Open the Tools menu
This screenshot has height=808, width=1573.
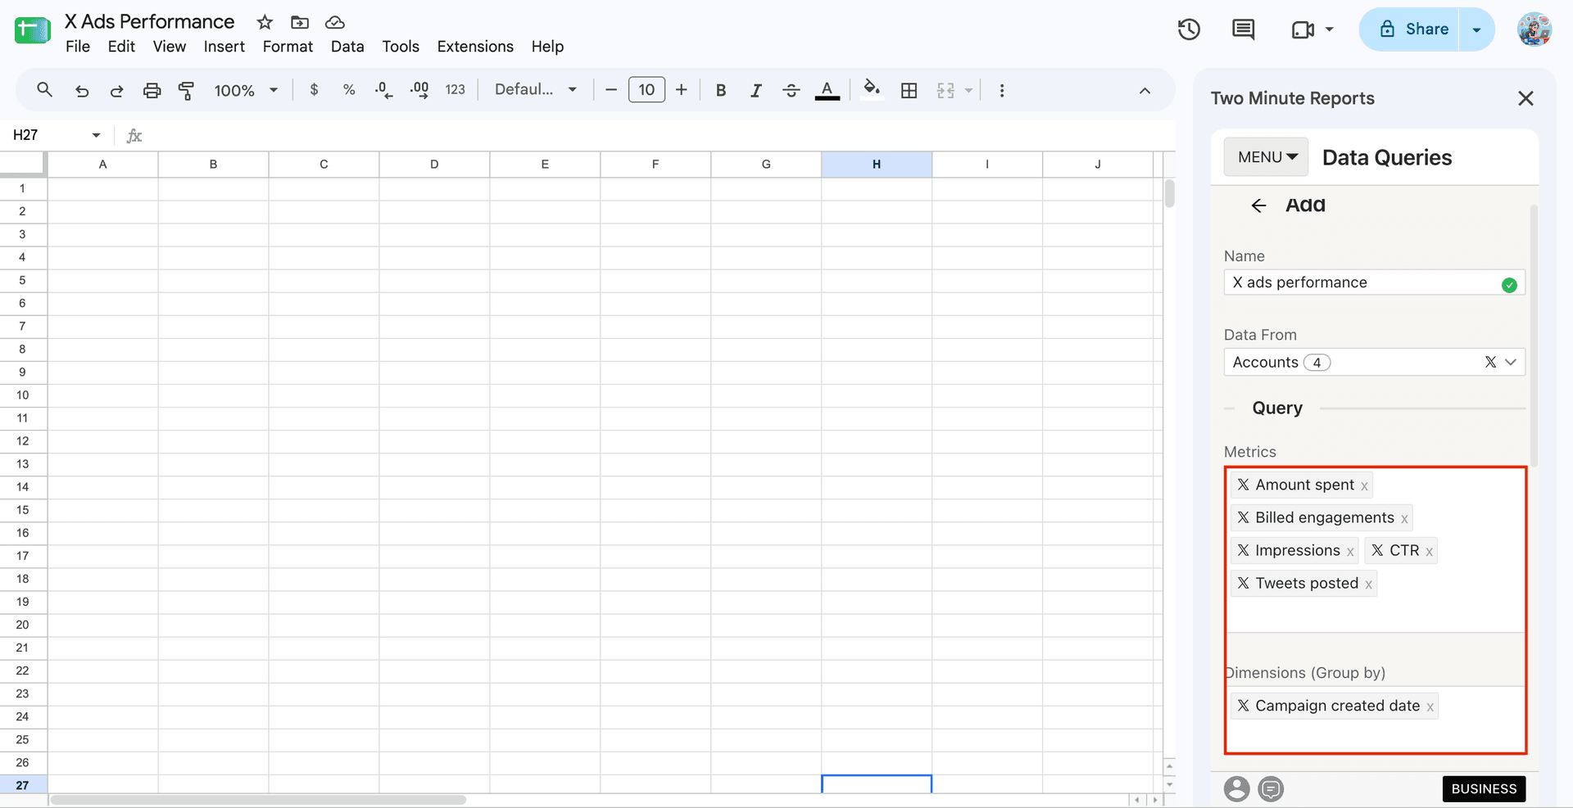(x=401, y=47)
